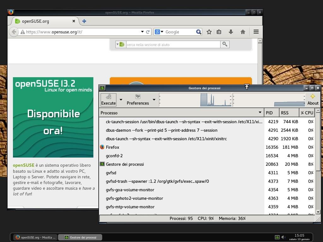Viewport: 323px width, 242px height.
Task: Sort by % CPU column header
Action: [307, 113]
